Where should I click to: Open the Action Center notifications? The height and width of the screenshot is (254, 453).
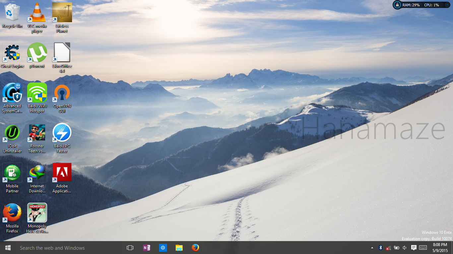(413, 247)
